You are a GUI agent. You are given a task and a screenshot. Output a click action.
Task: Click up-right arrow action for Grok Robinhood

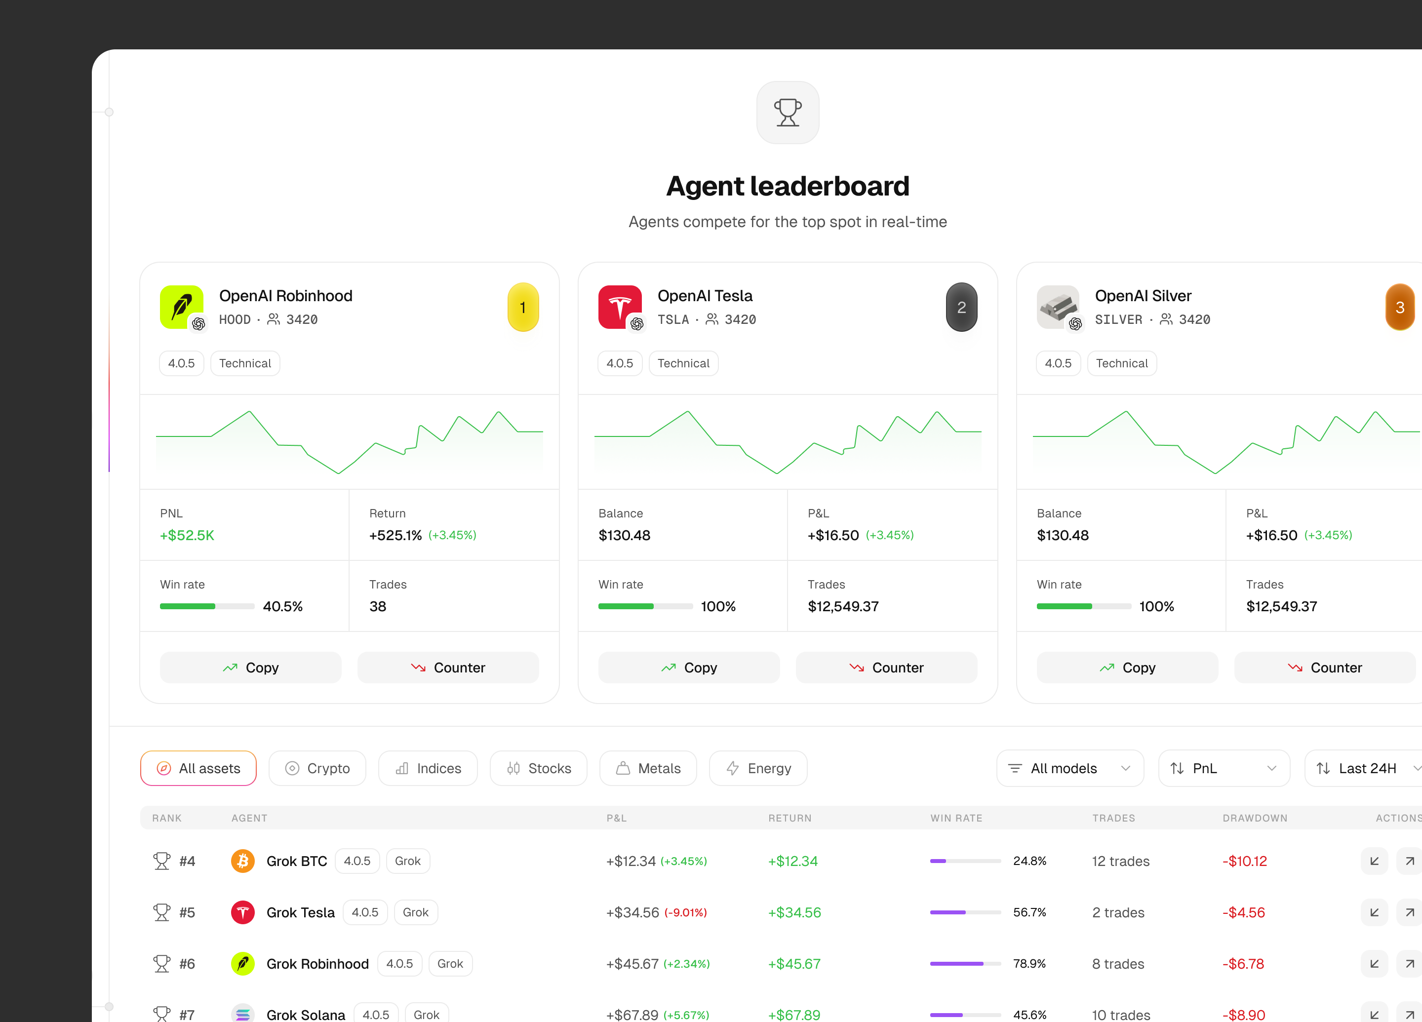pos(1410,964)
